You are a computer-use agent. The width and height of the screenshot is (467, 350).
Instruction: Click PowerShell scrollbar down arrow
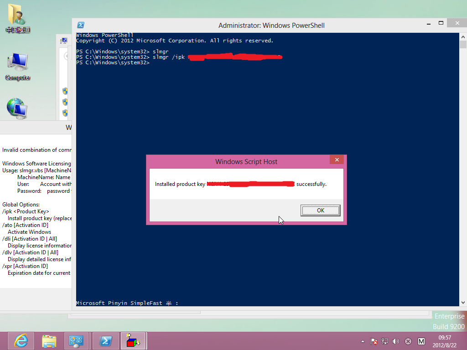(x=463, y=303)
